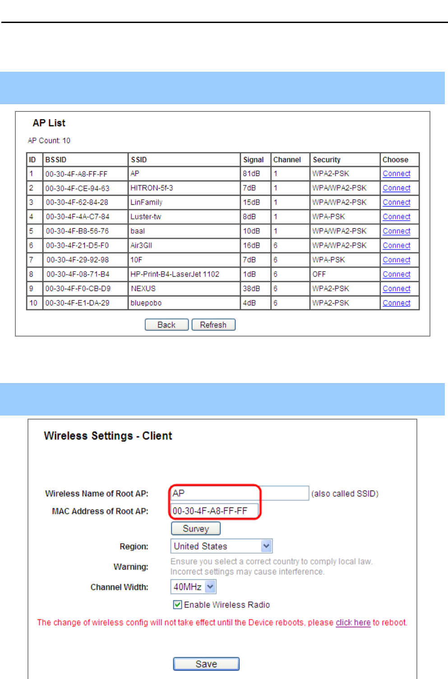
Task: Connect to Luster-tw network
Action: coord(396,217)
